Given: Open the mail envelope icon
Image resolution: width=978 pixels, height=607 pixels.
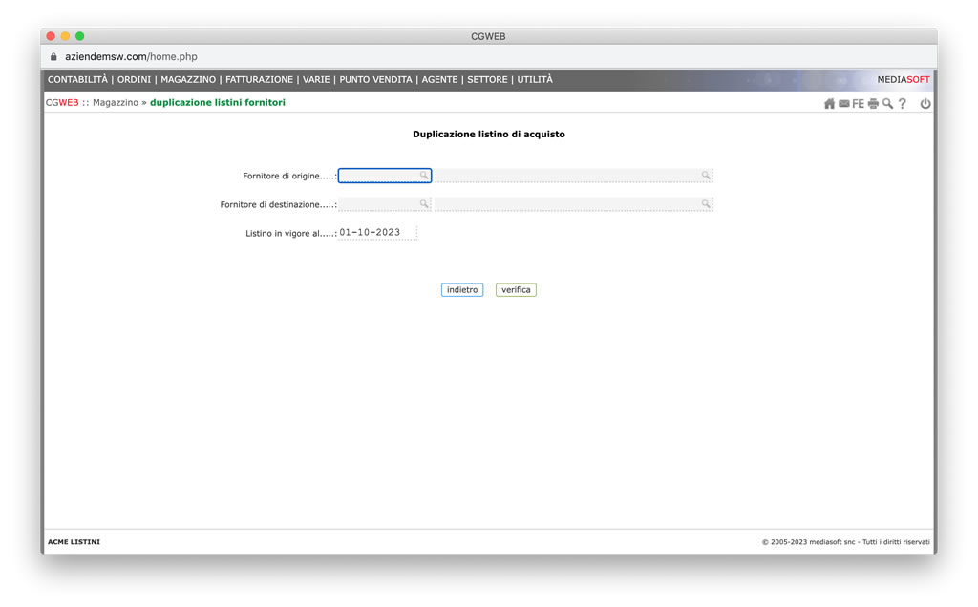Looking at the screenshot, I should pos(844,104).
